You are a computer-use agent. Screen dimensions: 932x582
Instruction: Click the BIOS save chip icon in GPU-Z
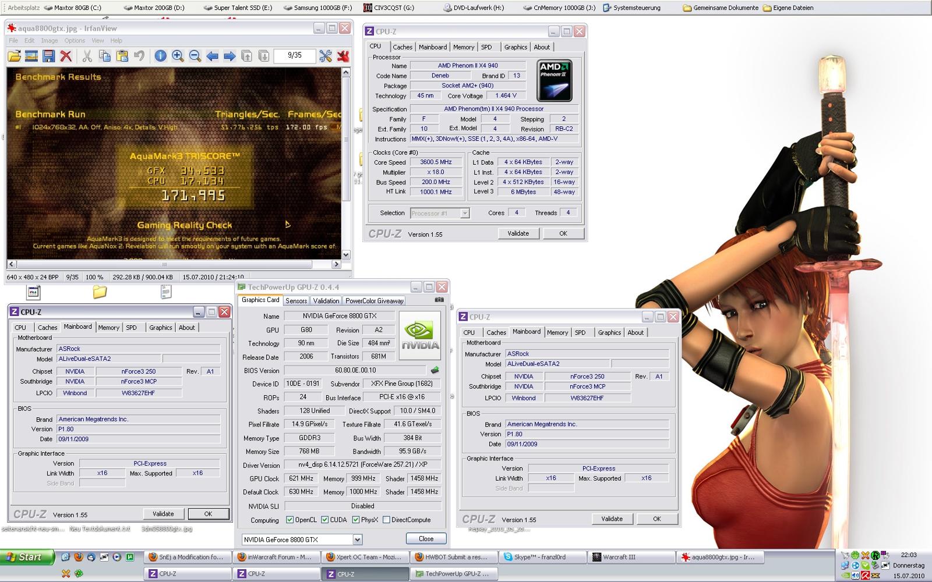pos(435,370)
